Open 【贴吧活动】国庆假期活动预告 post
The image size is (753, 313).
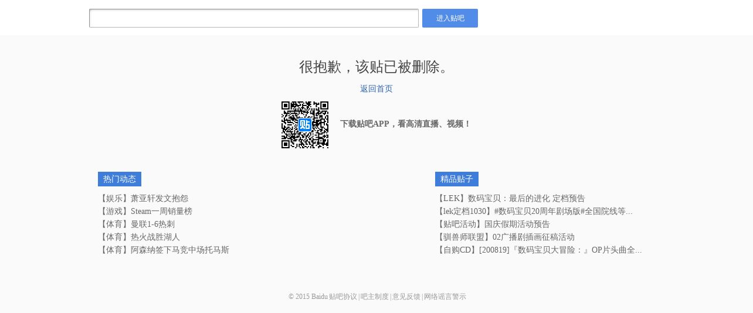(493, 224)
